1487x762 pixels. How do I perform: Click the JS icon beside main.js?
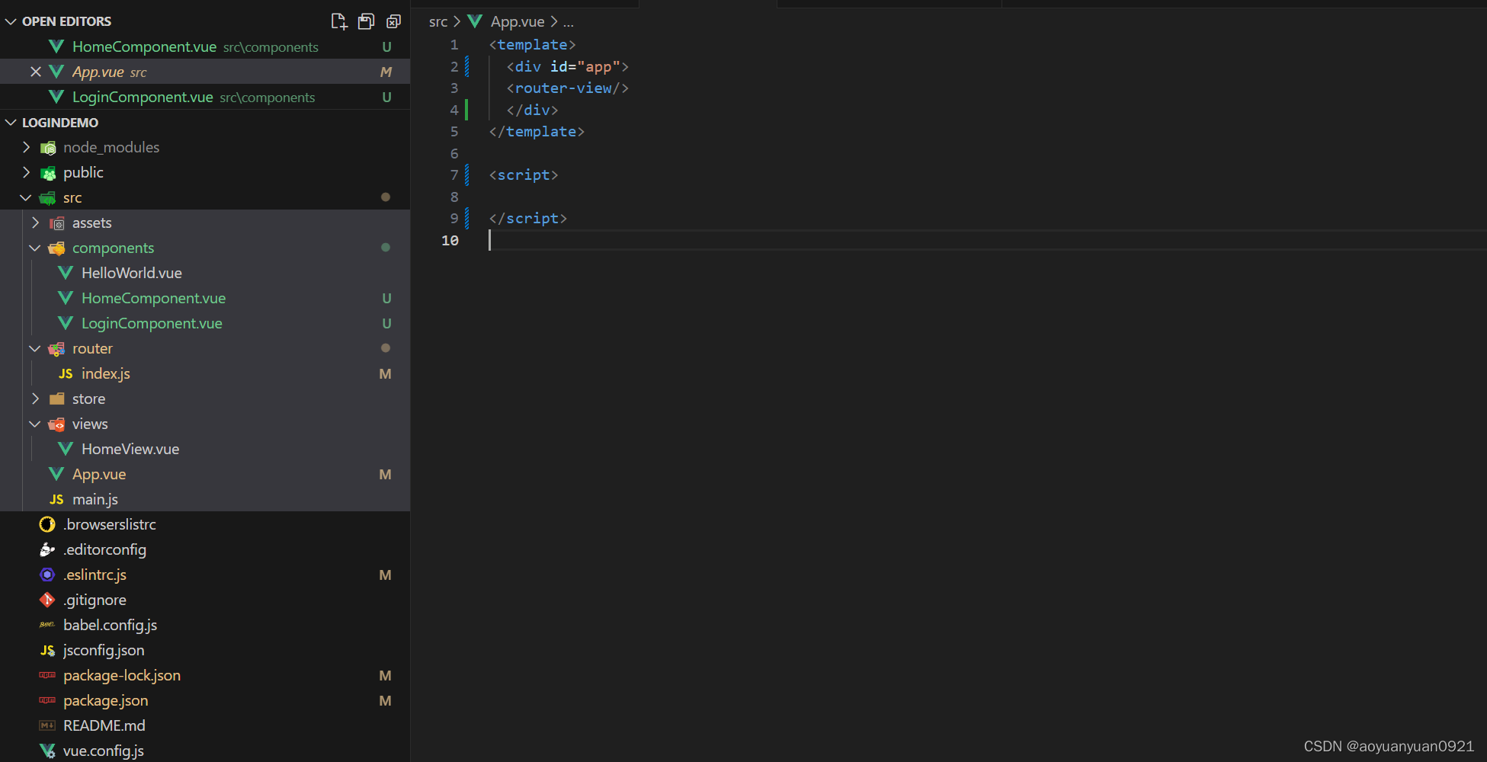click(x=56, y=499)
